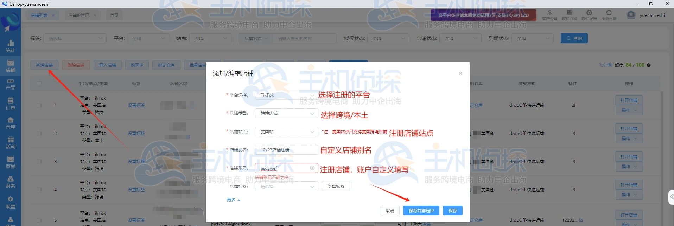
Task: Click the Ushop logo in the sidebar
Action: tap(10, 22)
